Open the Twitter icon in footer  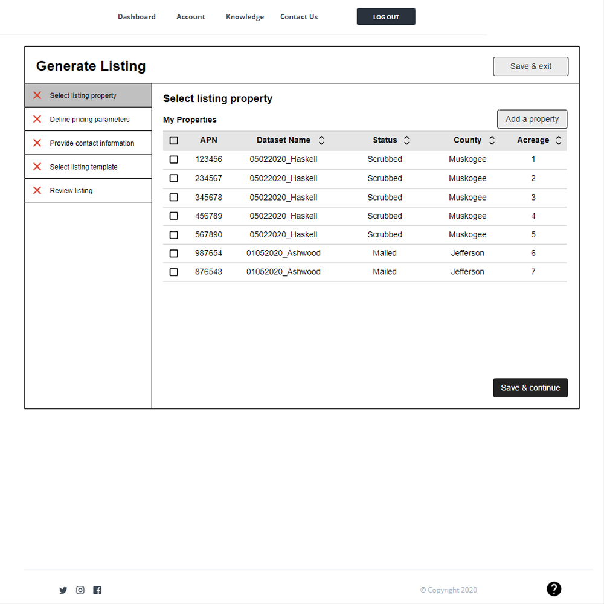63,590
